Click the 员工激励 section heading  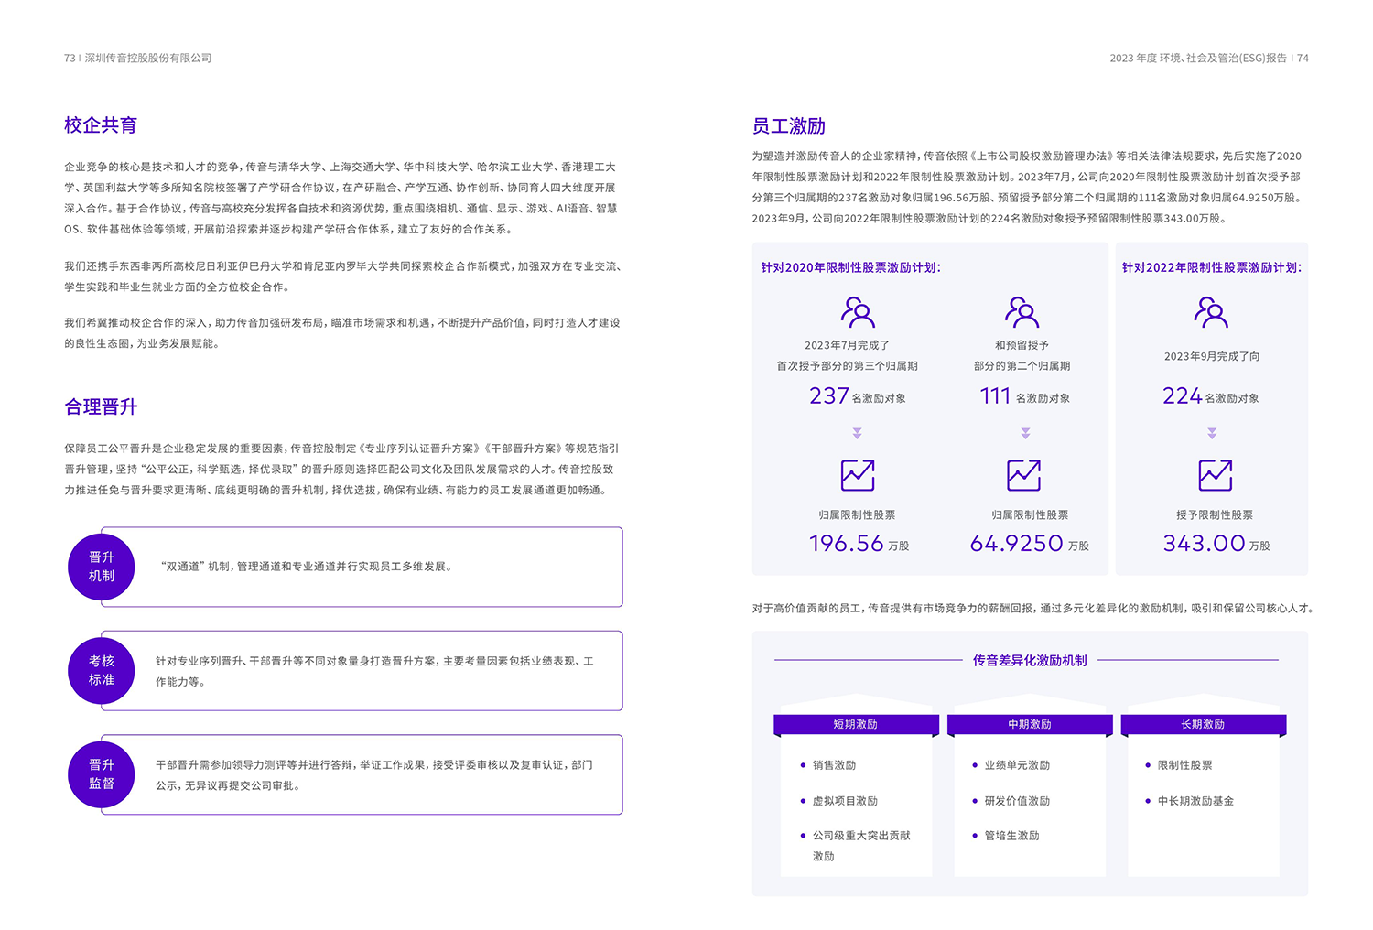(788, 126)
